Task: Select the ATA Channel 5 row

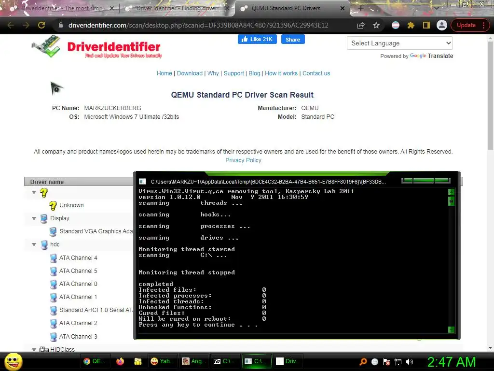Action: [78, 271]
